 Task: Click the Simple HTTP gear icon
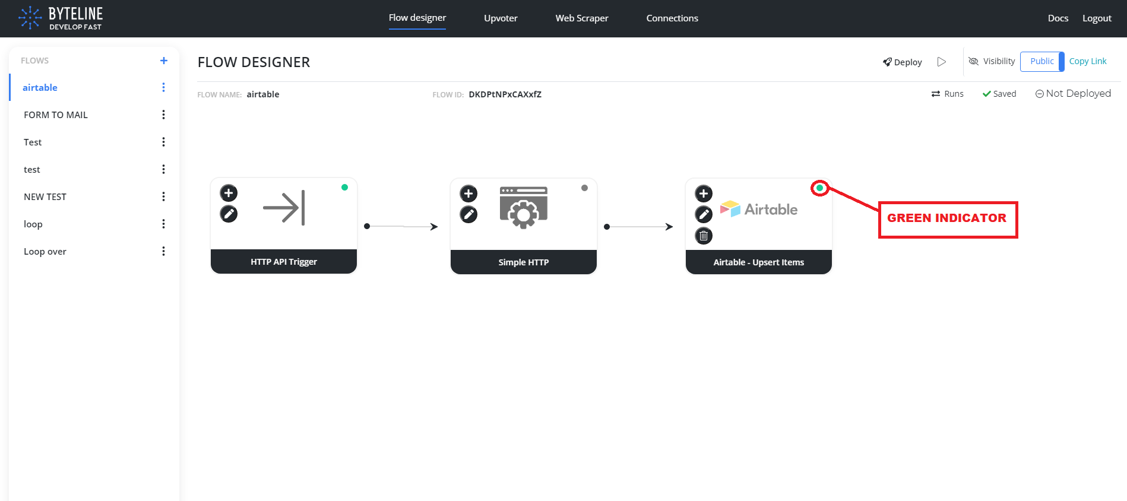(x=524, y=208)
